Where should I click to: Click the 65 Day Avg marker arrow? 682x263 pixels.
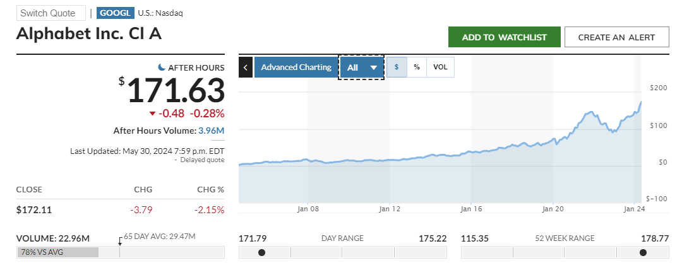[x=119, y=240]
